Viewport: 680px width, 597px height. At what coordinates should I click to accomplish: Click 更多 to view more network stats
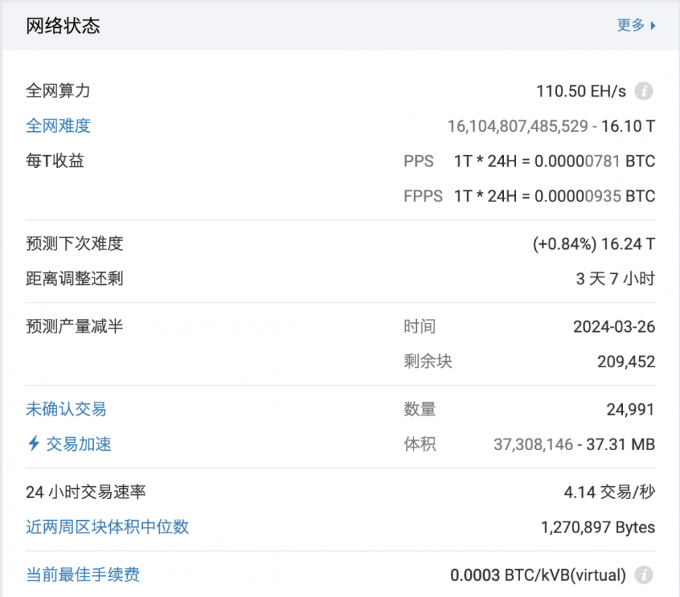click(630, 26)
